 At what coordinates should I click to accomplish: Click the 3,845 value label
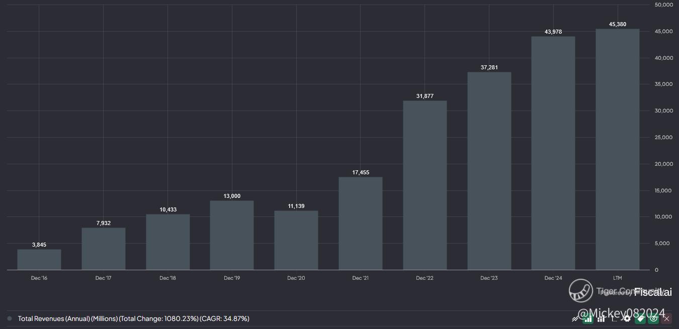[39, 245]
